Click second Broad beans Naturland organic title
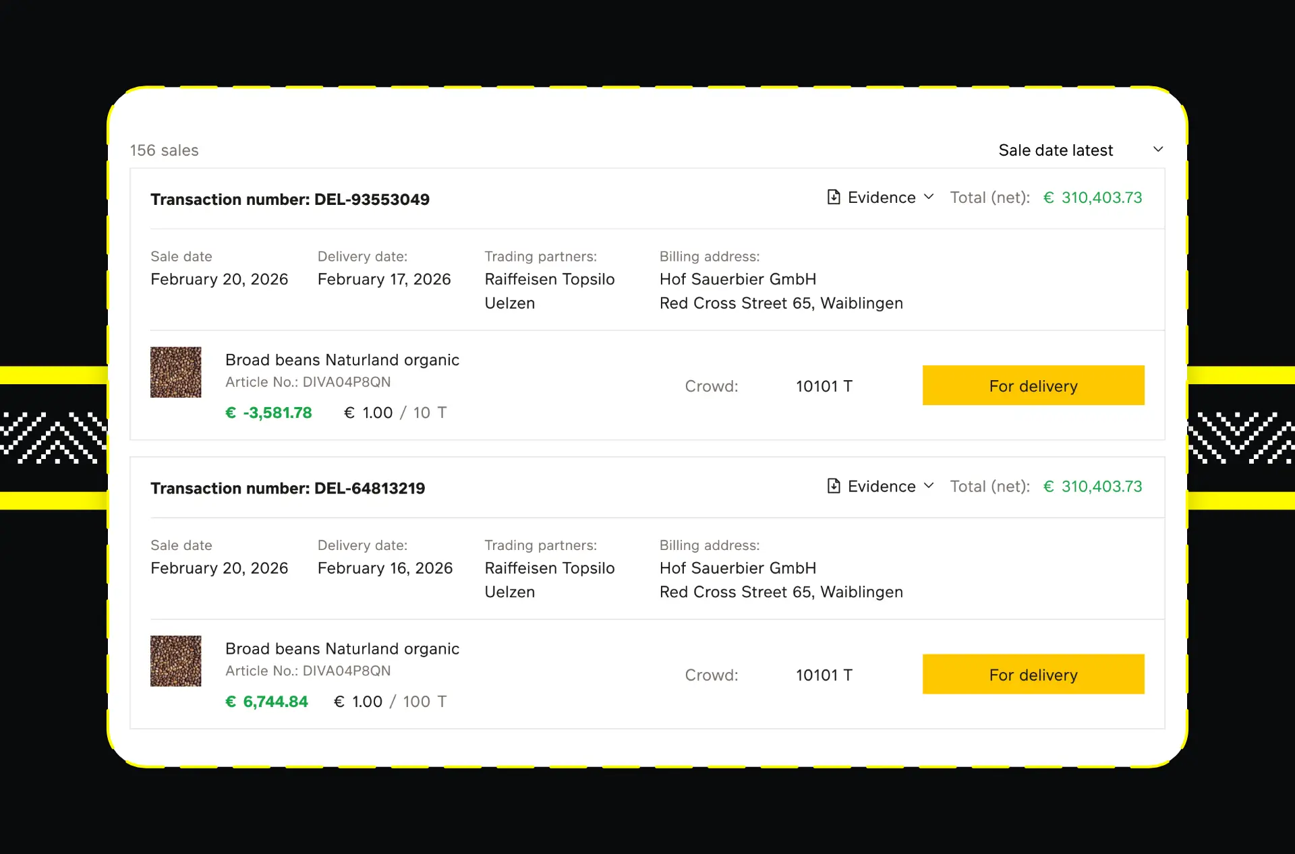This screenshot has width=1295, height=854. coord(342,648)
